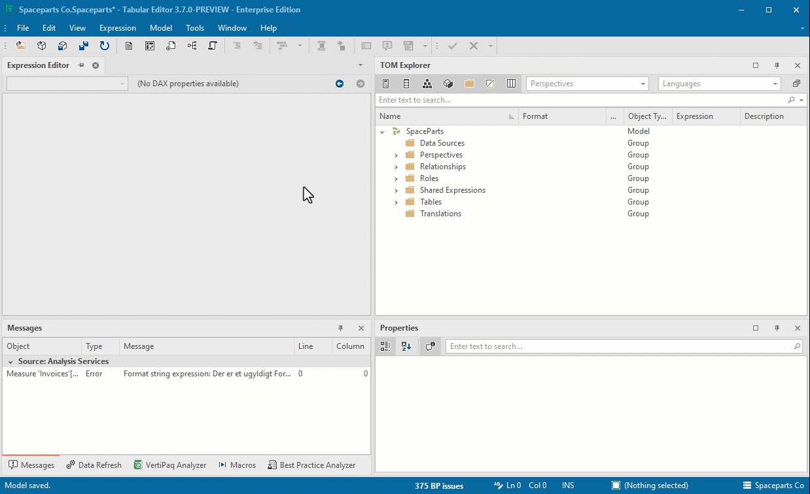Open the Categorized view icon in Properties panel

click(x=385, y=346)
